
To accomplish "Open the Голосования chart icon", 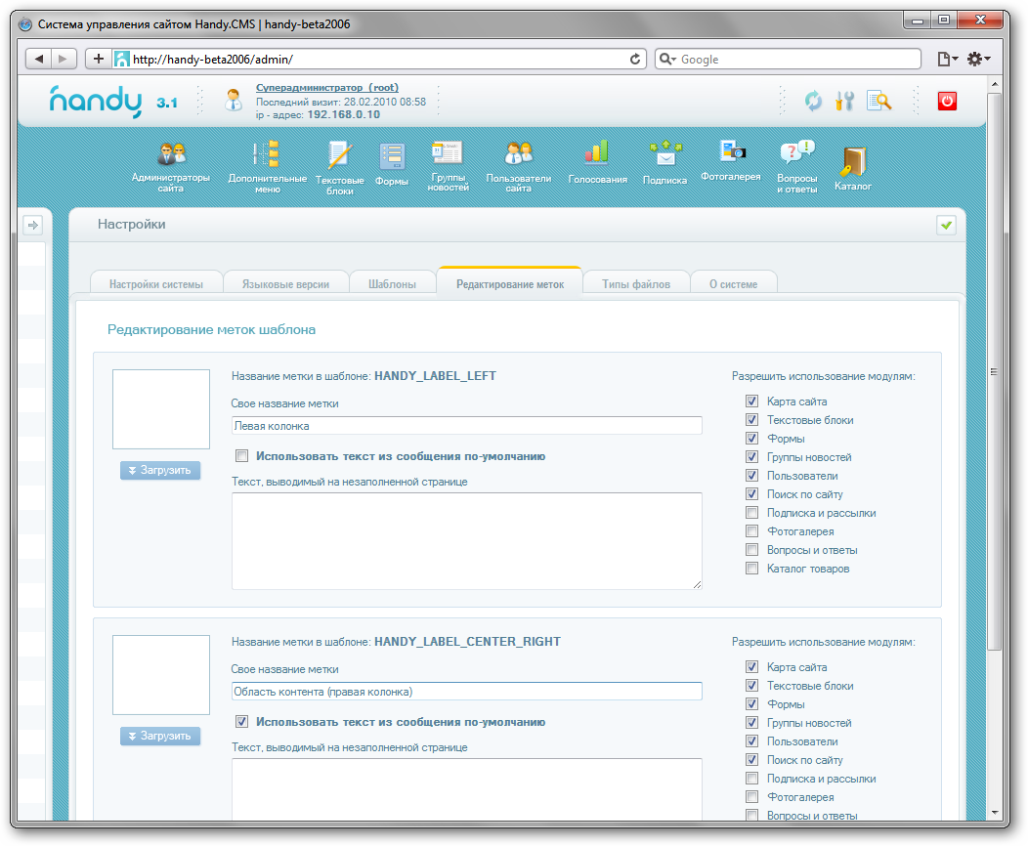I will (x=597, y=153).
